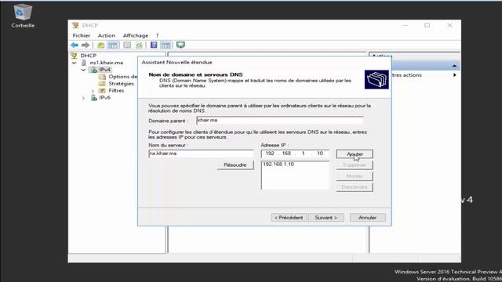The width and height of the screenshot is (502, 282).
Task: Click the green Refresh toolbar icon
Action: click(x=139, y=45)
